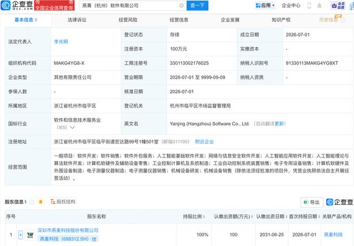Click the 股东信息 section heading
This screenshot has height=246, width=354.
click(x=15, y=202)
